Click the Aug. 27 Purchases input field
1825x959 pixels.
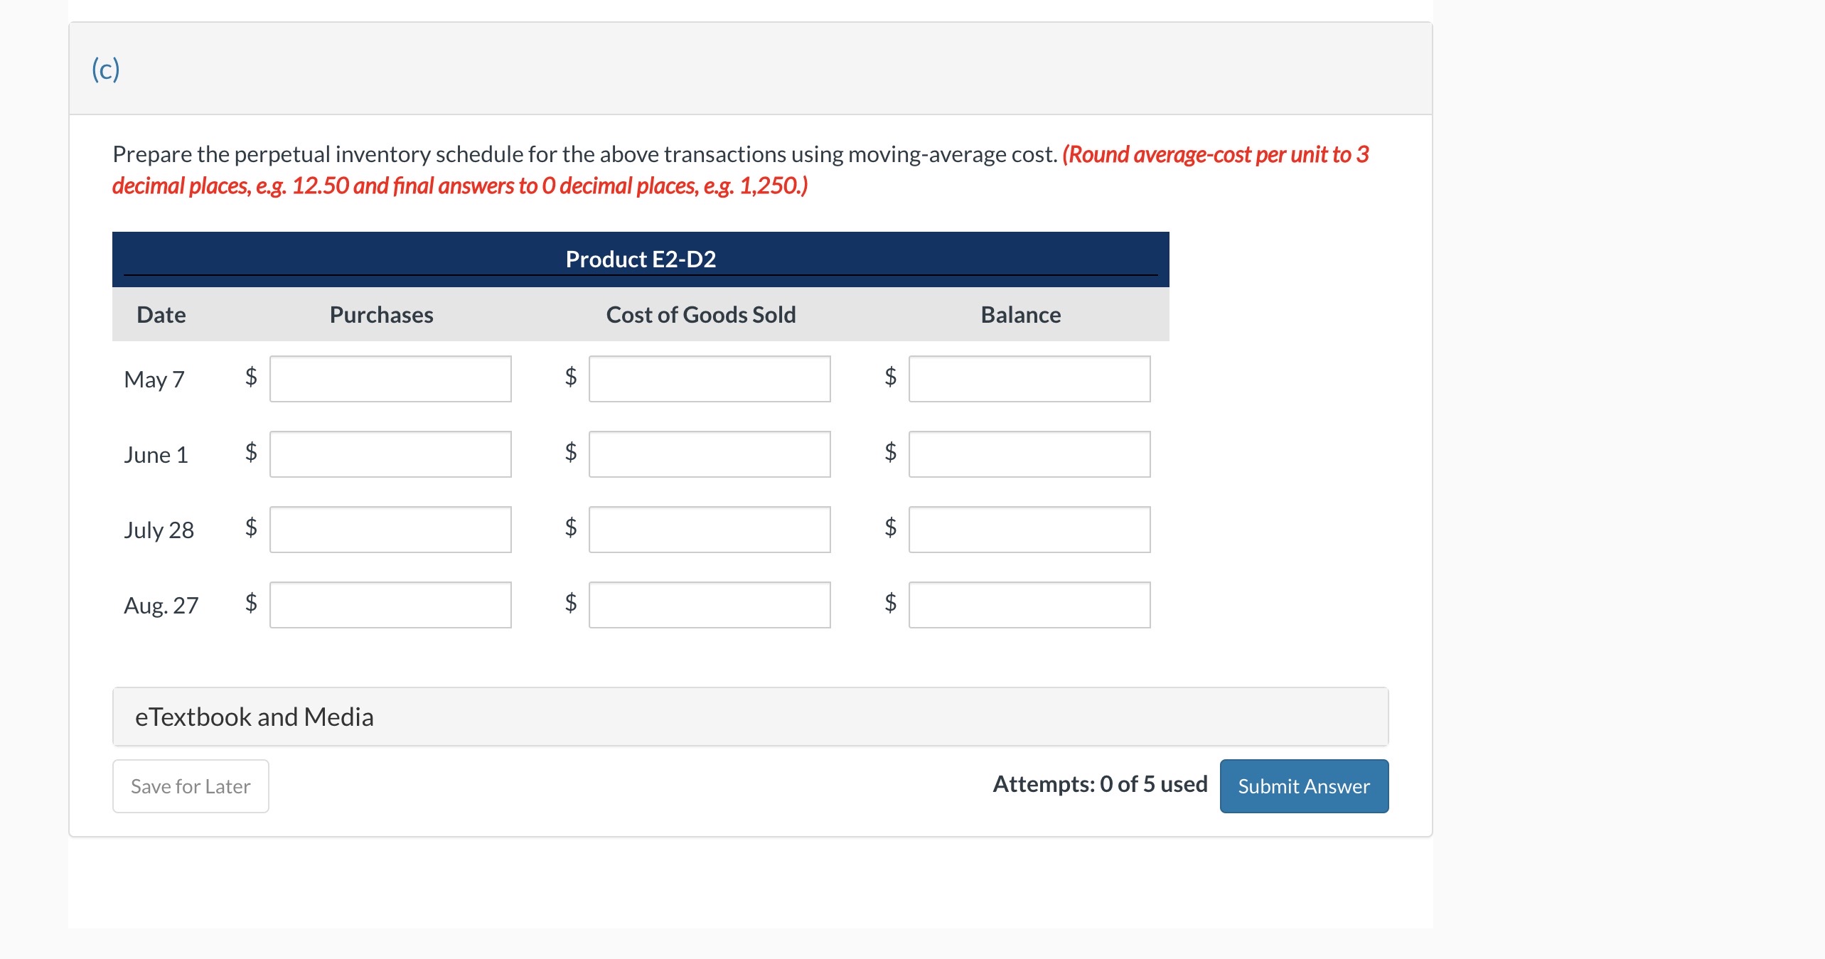[390, 605]
